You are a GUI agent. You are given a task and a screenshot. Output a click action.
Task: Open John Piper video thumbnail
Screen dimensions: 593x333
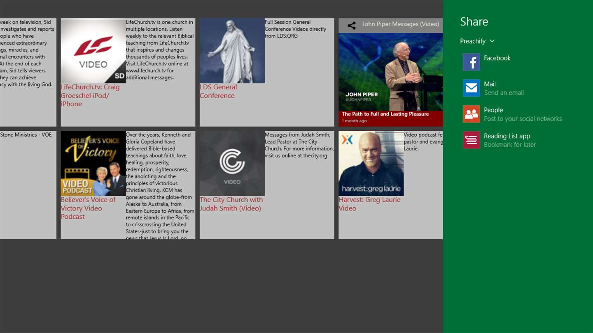(x=390, y=72)
